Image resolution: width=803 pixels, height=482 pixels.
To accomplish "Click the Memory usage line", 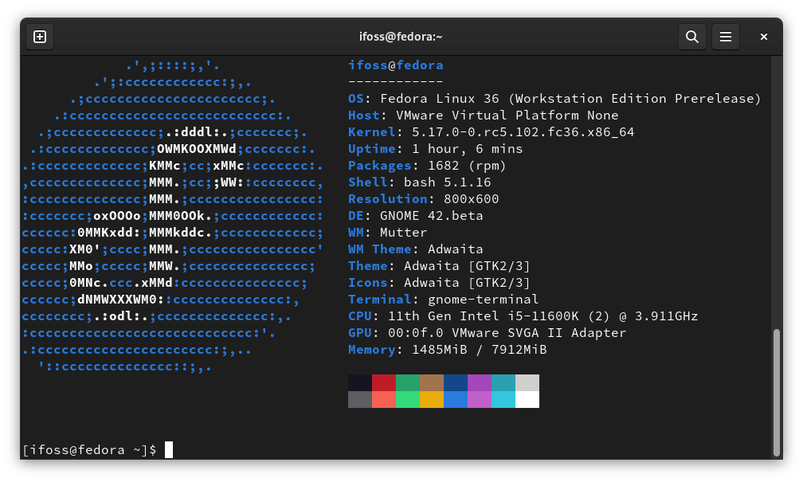I will coord(447,350).
